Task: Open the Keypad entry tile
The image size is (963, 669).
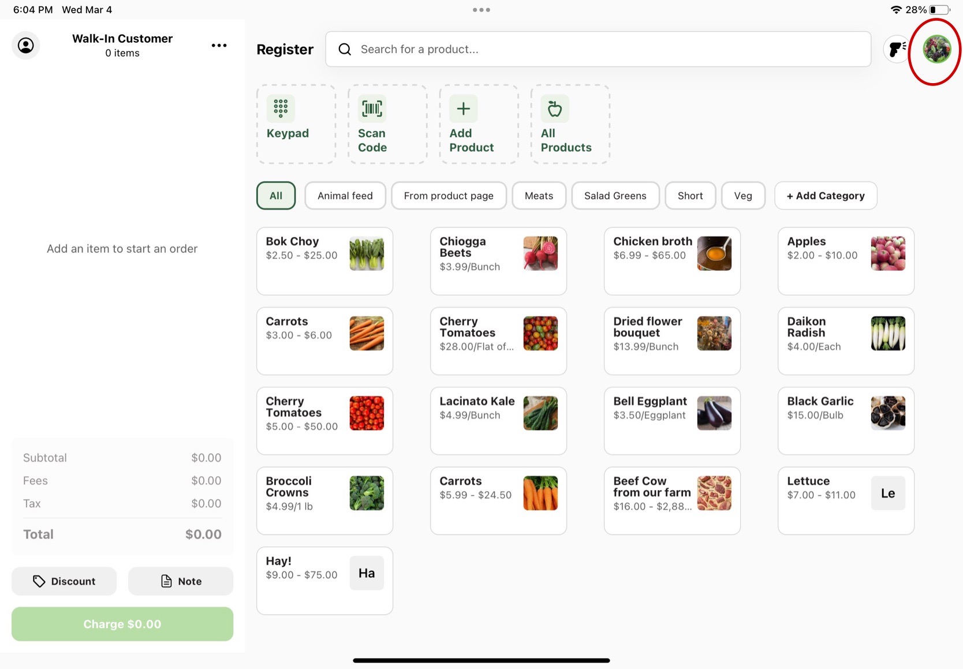Action: [296, 124]
